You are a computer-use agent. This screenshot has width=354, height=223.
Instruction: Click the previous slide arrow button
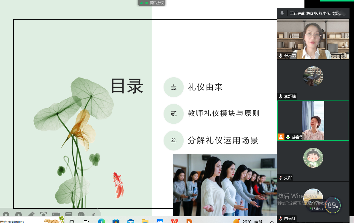click(5, 215)
